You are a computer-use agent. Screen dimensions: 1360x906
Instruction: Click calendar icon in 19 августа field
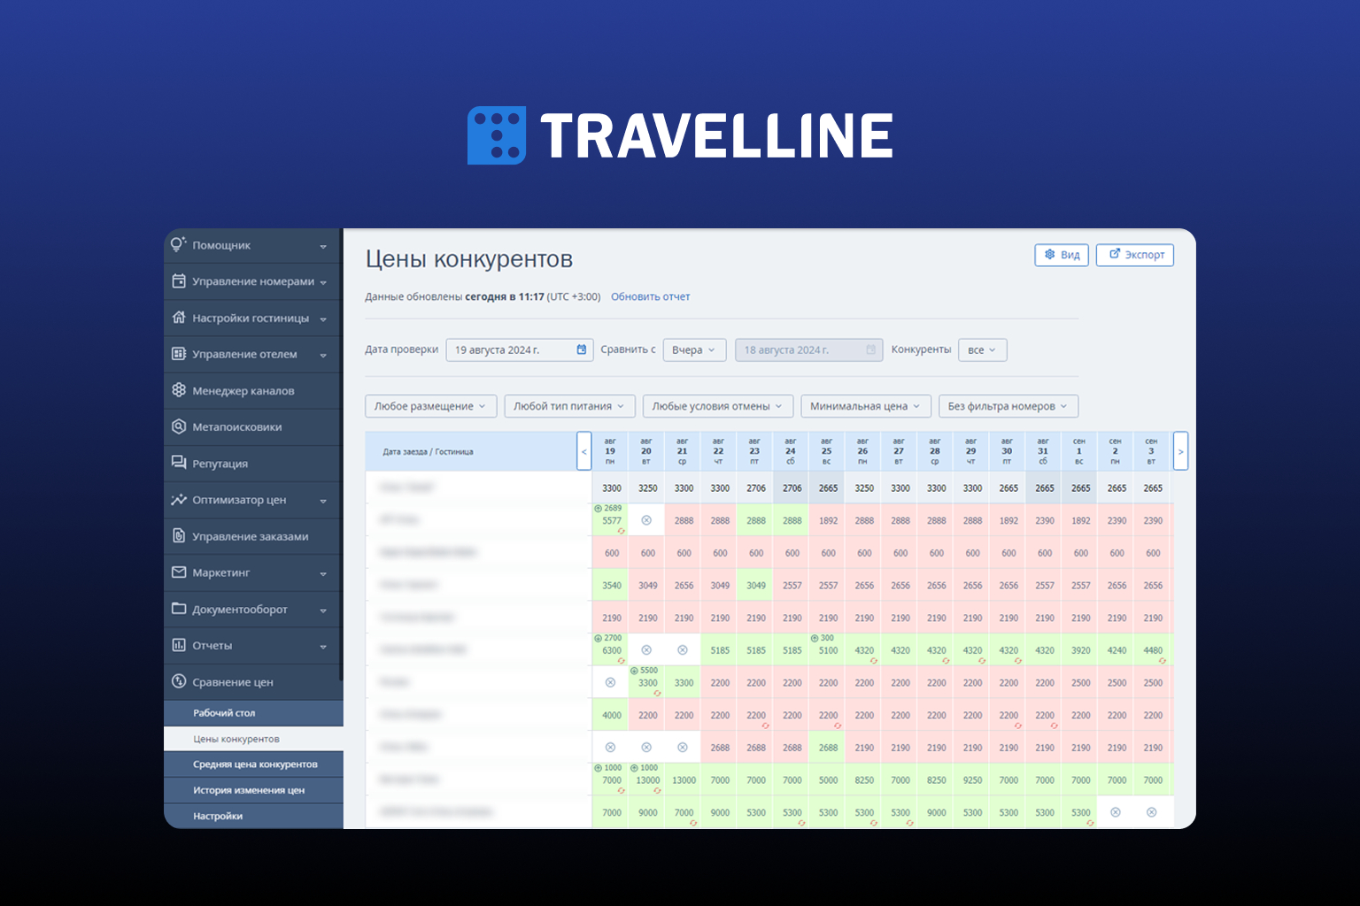pyautogui.click(x=581, y=349)
